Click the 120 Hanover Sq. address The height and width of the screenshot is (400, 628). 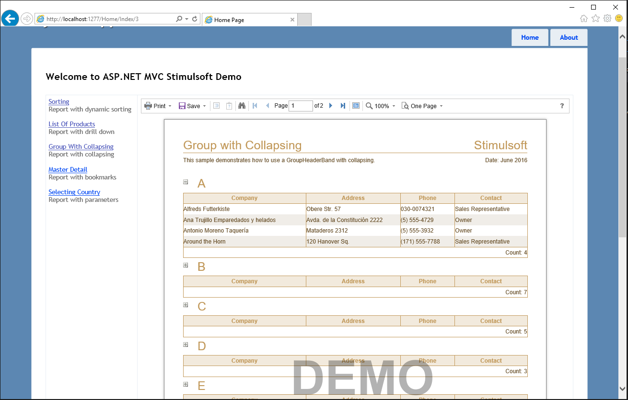point(328,242)
